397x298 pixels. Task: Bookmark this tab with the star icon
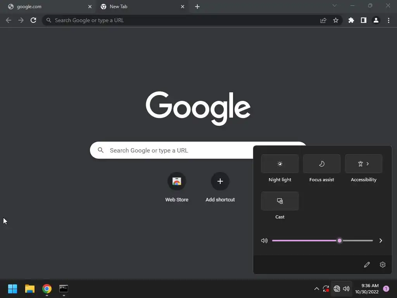(x=336, y=20)
